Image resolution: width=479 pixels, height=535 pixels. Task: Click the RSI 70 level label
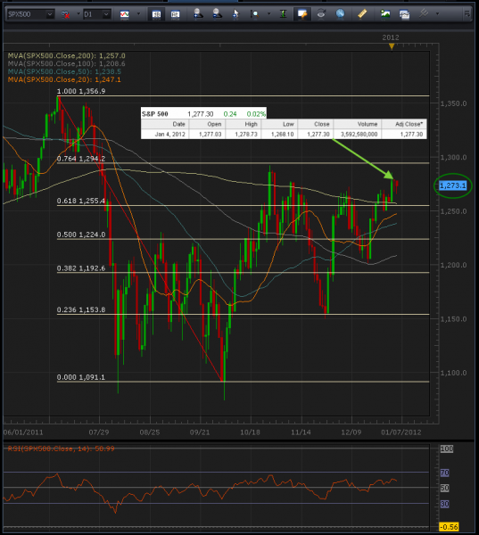pyautogui.click(x=444, y=473)
